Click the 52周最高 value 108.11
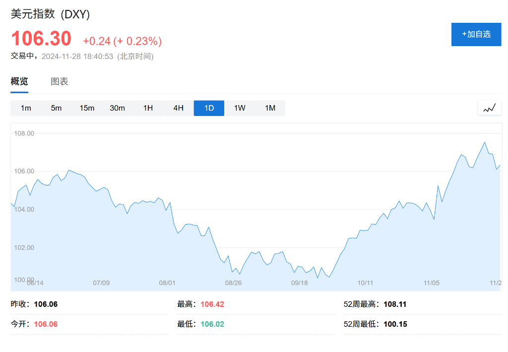Screen dimensions: 508x352 [x=395, y=304]
